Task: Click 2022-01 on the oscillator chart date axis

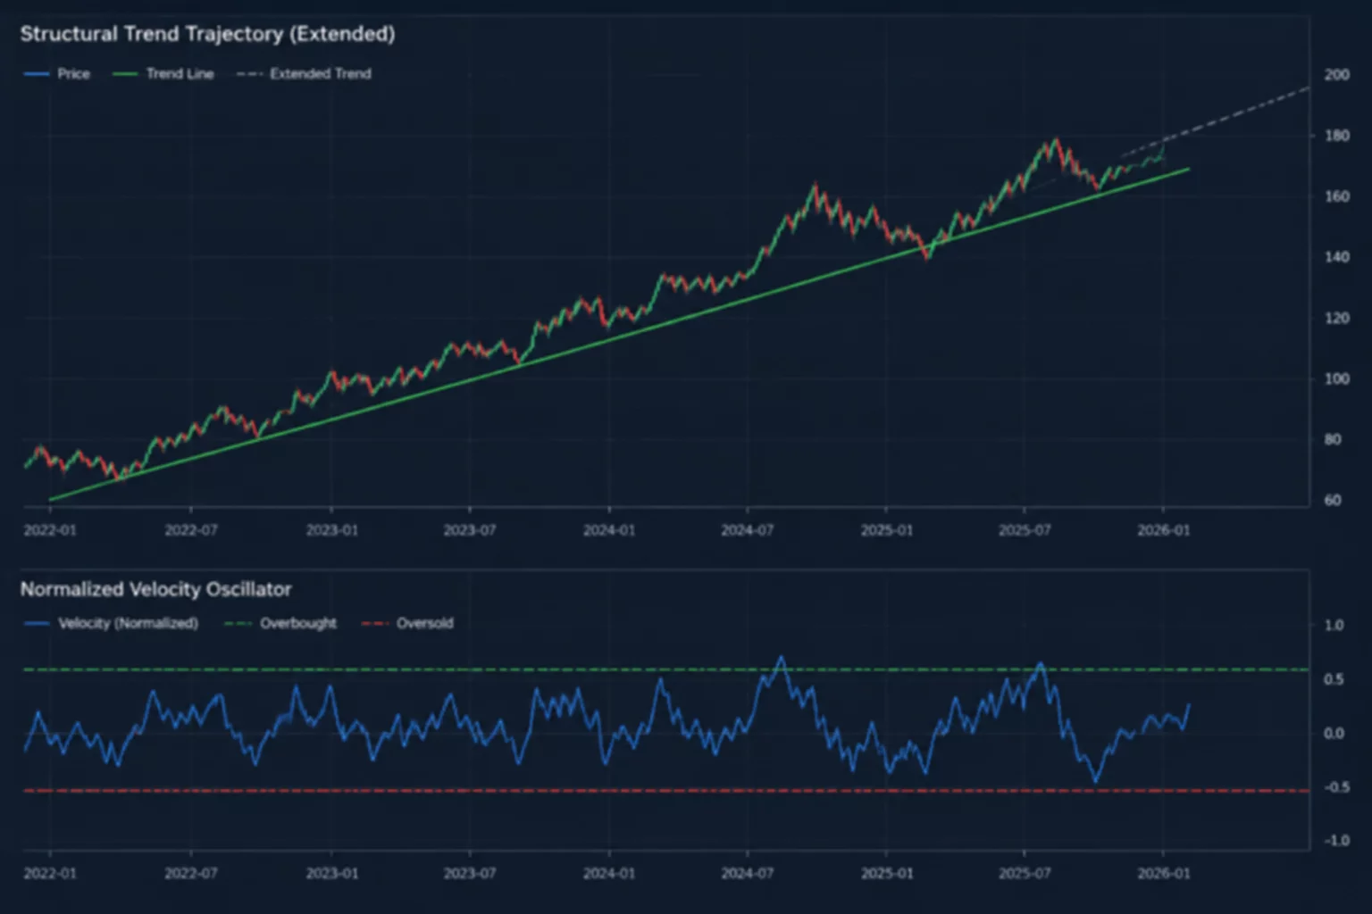Action: [50, 873]
